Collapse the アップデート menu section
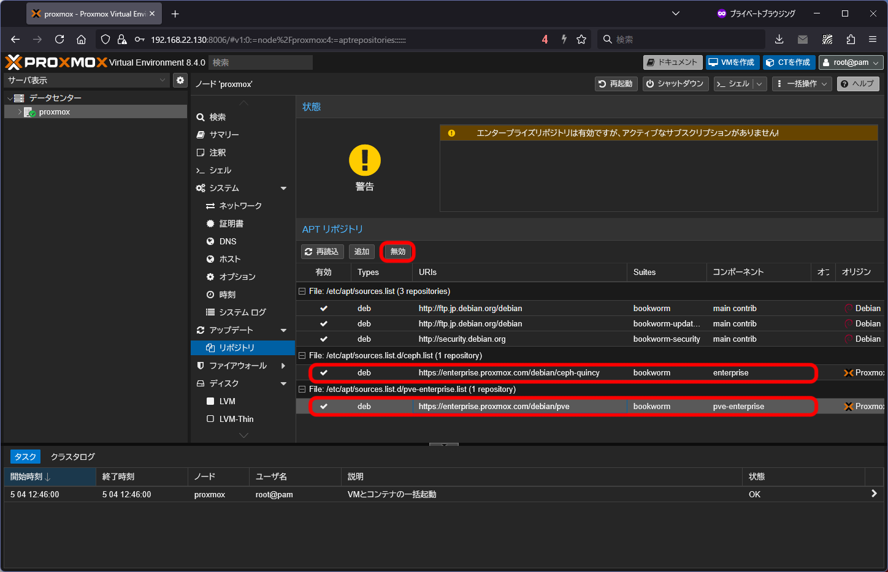888x572 pixels. click(x=283, y=330)
